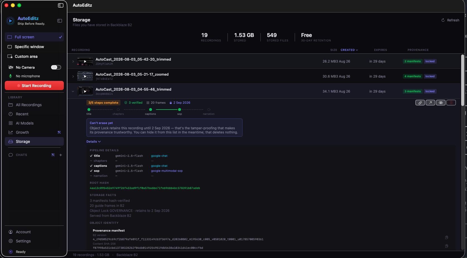Viewport: 467px width, 258px height.
Task: Open the Growth section
Action: (x=22, y=132)
